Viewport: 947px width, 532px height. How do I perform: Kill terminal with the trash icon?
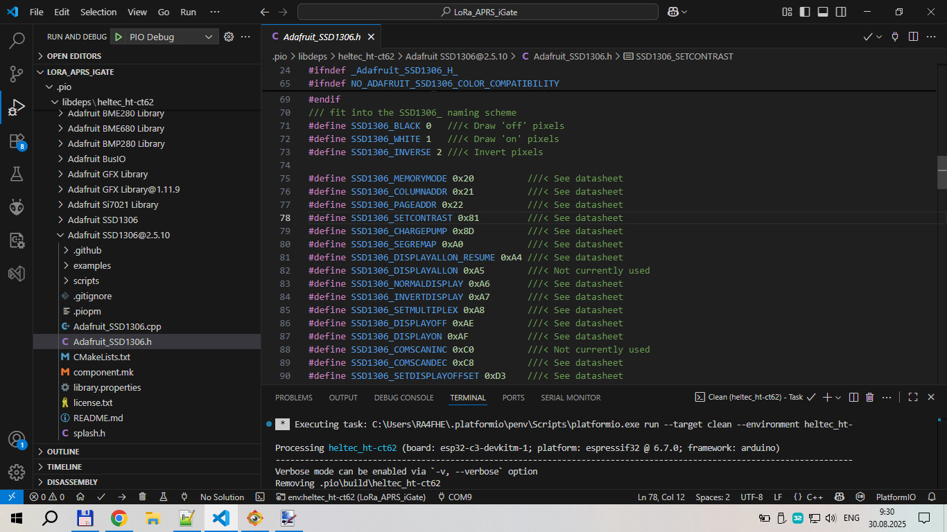(870, 398)
